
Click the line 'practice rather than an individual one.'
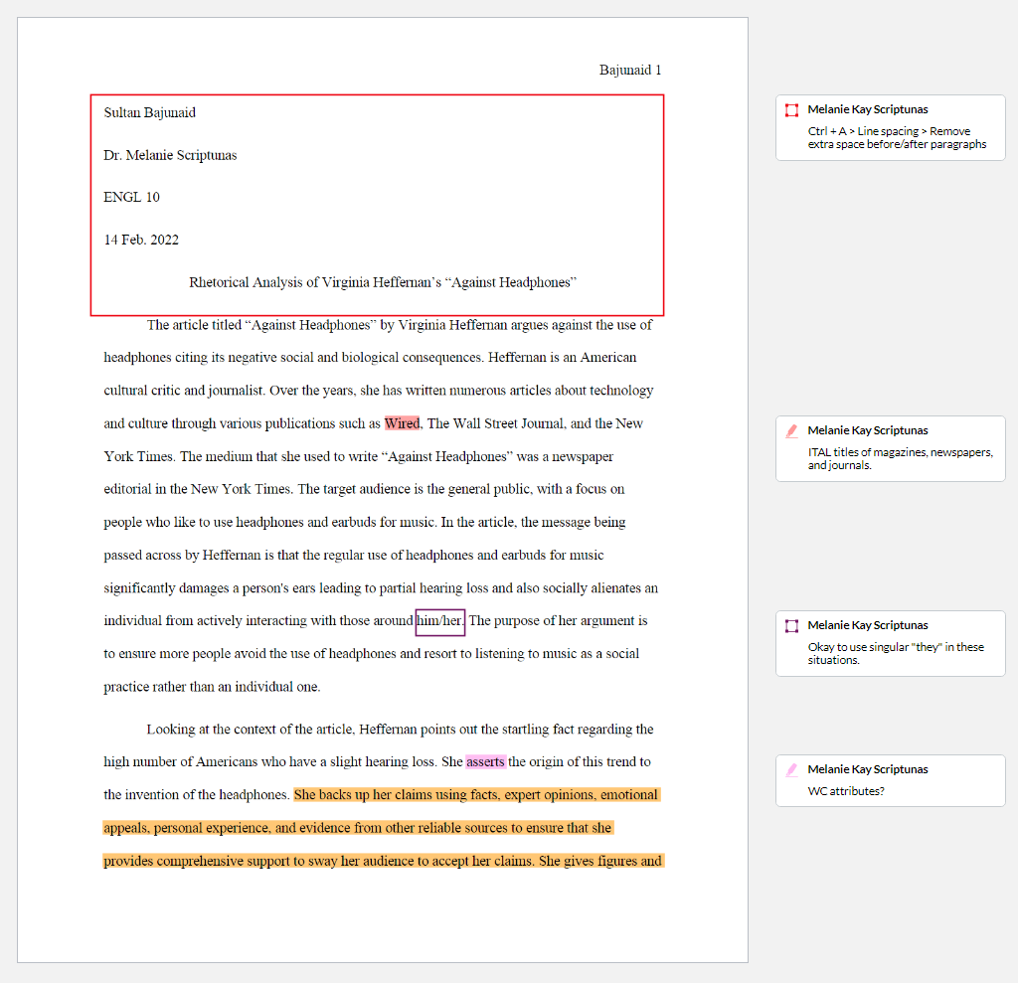[212, 687]
